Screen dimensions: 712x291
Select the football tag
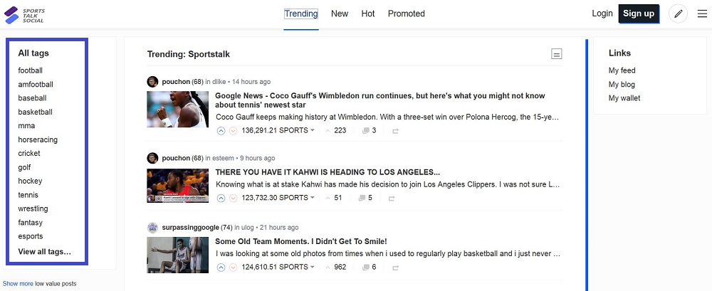click(x=31, y=70)
